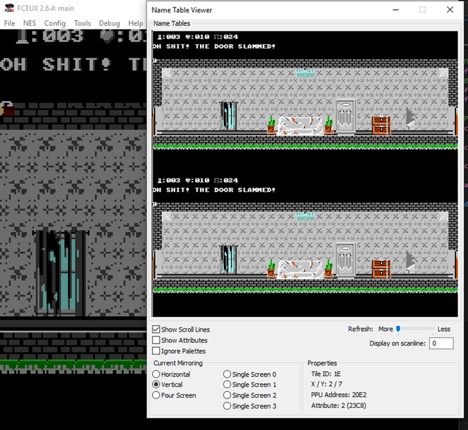Enable the Ignore Palettes checkbox

point(156,351)
